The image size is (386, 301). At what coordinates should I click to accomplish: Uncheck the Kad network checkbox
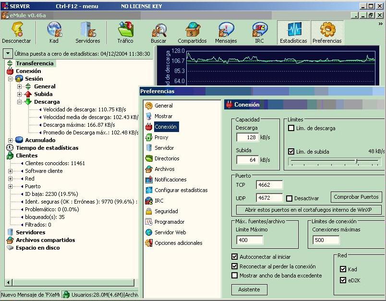pos(343,269)
